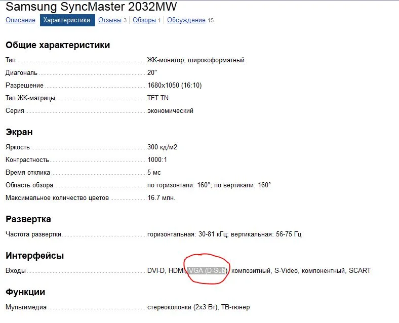Click the Время отклика label

coord(28,173)
